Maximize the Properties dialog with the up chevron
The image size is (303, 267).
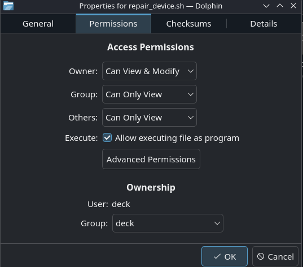coord(280,6)
